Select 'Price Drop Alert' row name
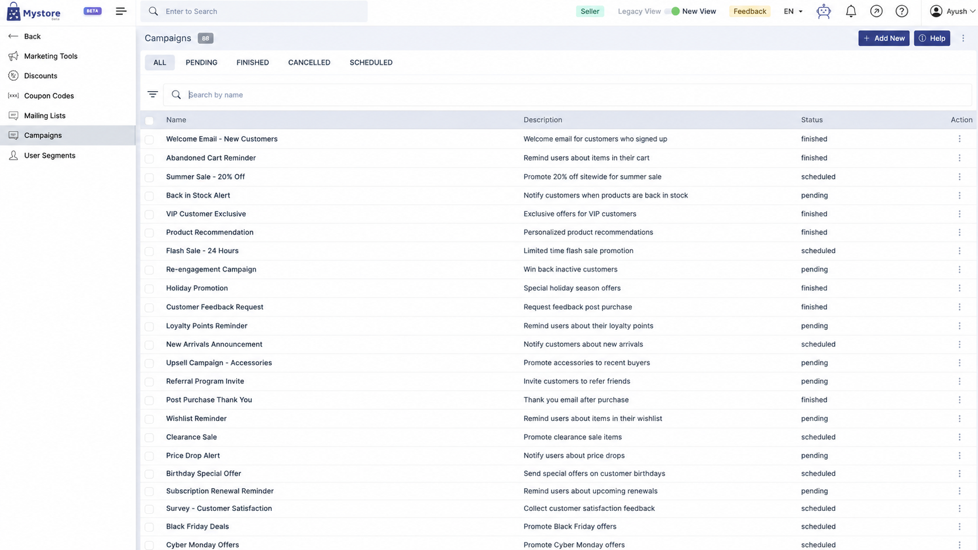 [x=193, y=455]
